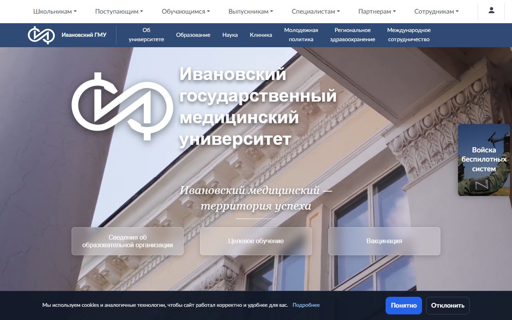512x320 pixels.
Task: Open Международное сотрудничество menu item
Action: pyautogui.click(x=409, y=35)
